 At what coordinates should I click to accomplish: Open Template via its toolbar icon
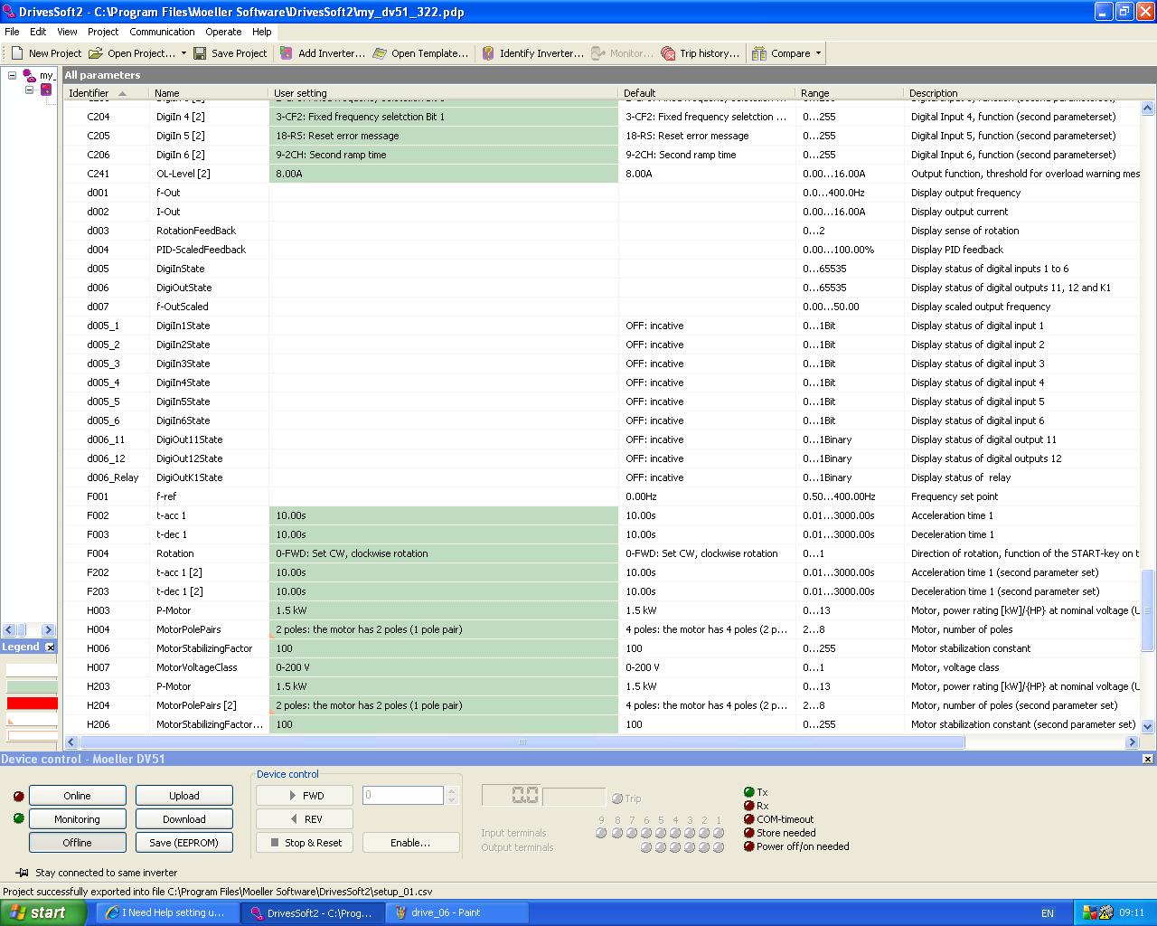click(x=381, y=53)
